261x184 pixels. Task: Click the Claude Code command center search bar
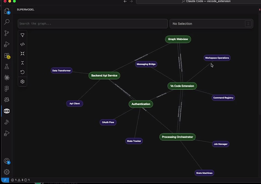[198, 2]
